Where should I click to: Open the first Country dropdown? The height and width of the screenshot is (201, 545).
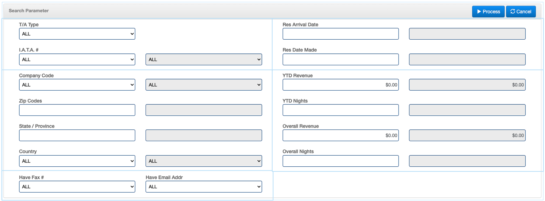click(77, 161)
